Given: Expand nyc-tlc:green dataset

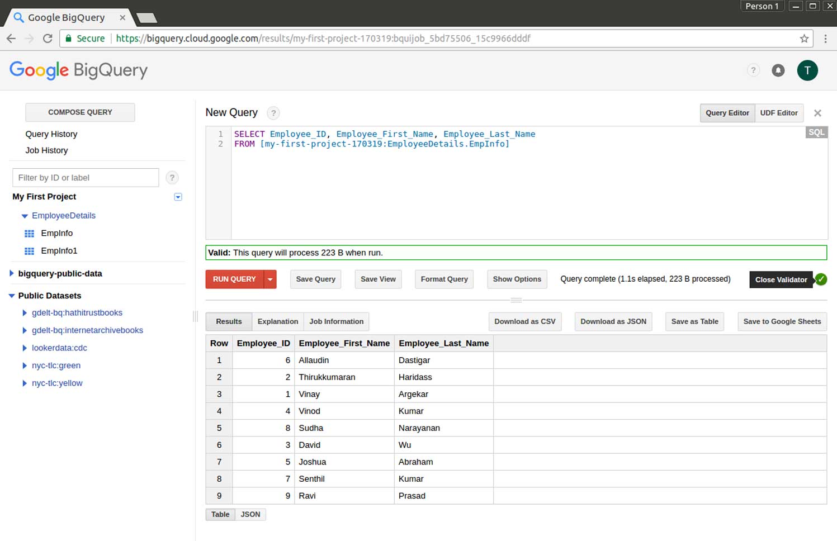Looking at the screenshot, I should tap(25, 366).
